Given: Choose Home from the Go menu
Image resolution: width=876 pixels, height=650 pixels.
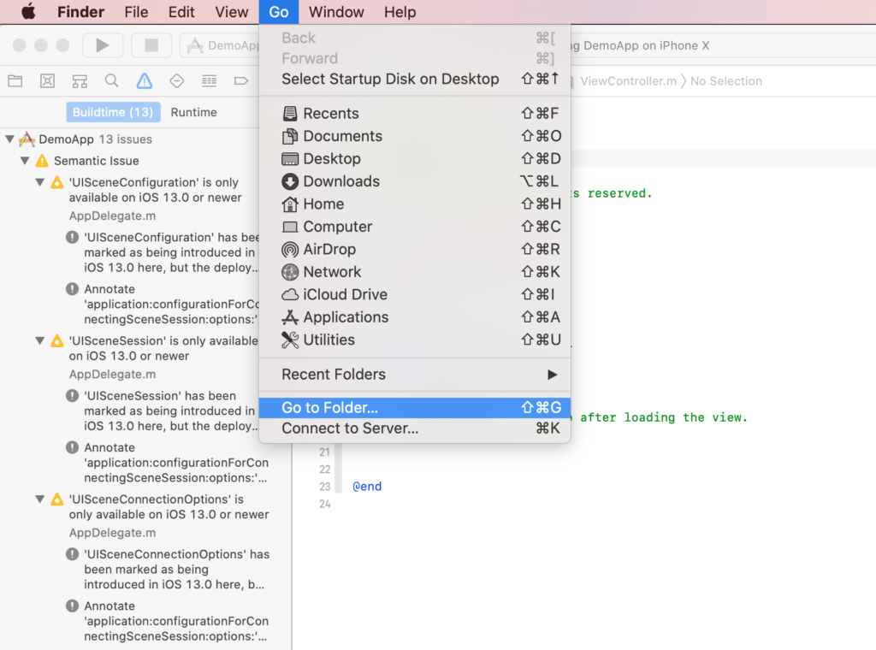Looking at the screenshot, I should pyautogui.click(x=415, y=204).
